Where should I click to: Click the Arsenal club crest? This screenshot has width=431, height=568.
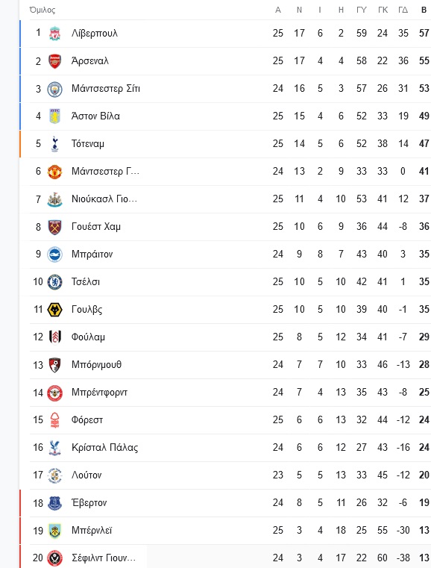(54, 61)
